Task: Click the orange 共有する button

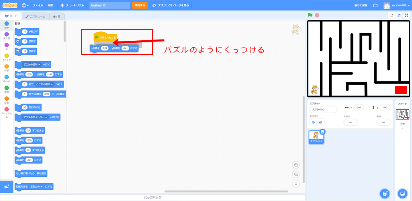Action: click(x=140, y=5)
